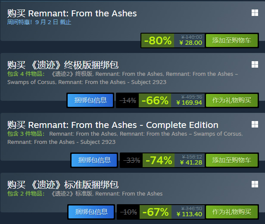Image resolution: width=265 pixels, height=224 pixels.
Task: Click Windows icon on Complete Edition bundle
Action: (x=254, y=124)
